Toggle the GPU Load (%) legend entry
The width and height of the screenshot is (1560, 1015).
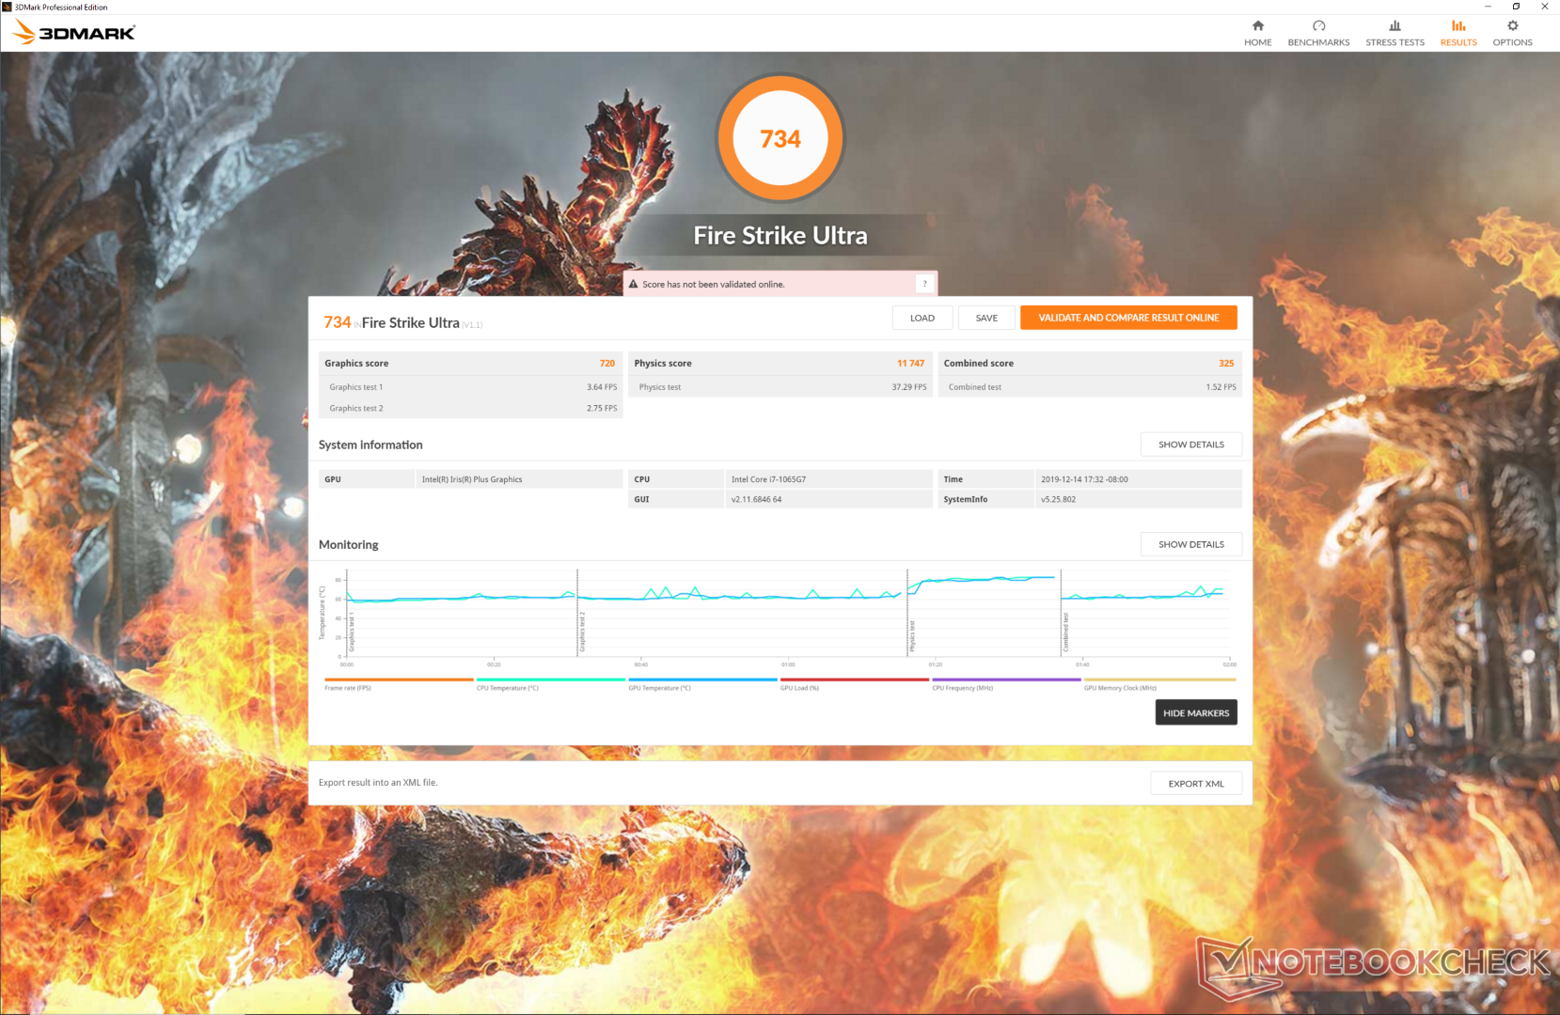855,683
